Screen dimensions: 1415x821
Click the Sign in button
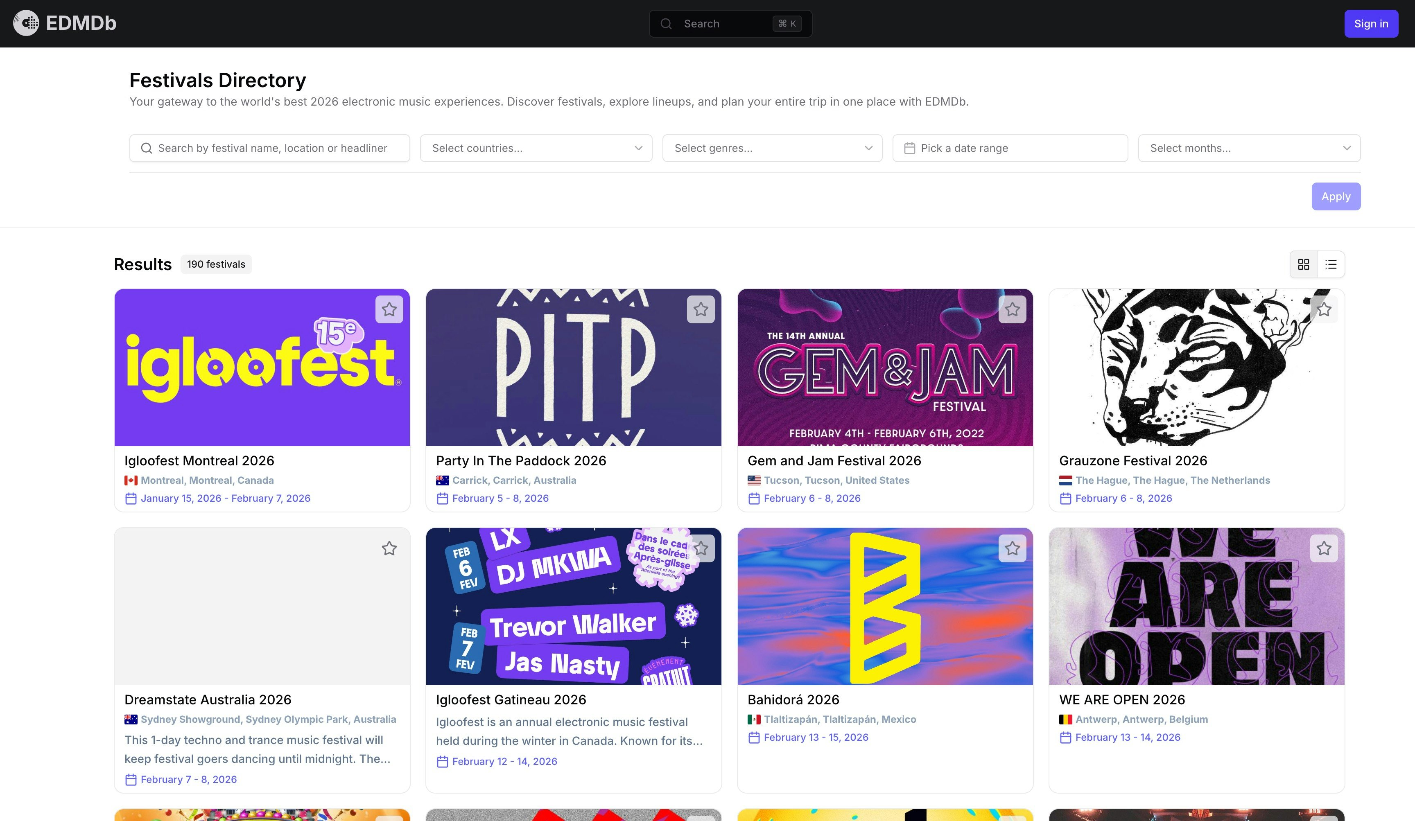1371,24
